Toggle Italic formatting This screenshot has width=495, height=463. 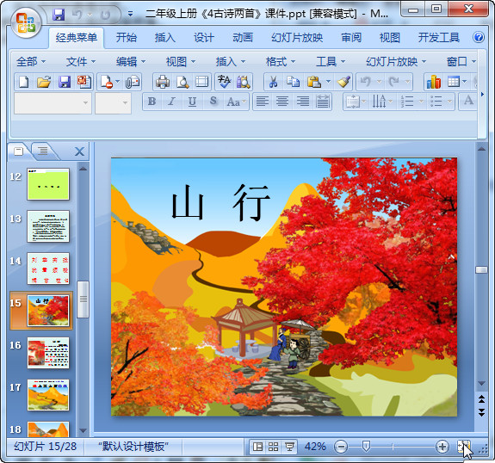pyautogui.click(x=171, y=102)
